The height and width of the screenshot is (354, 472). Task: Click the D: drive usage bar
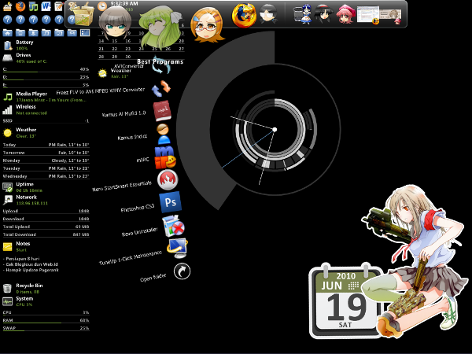46,78
